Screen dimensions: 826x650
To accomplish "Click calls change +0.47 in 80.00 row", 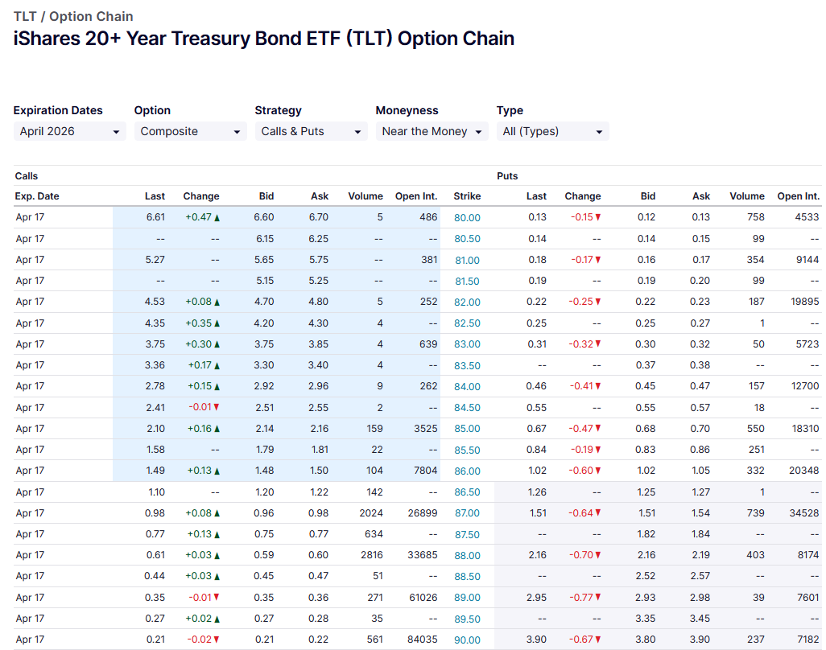I will 202,217.
